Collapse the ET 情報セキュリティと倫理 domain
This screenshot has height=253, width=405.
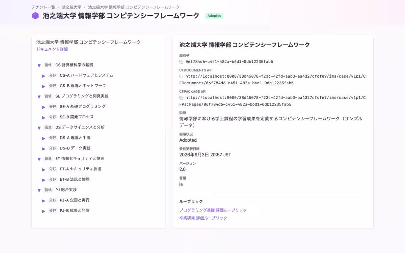click(39, 159)
